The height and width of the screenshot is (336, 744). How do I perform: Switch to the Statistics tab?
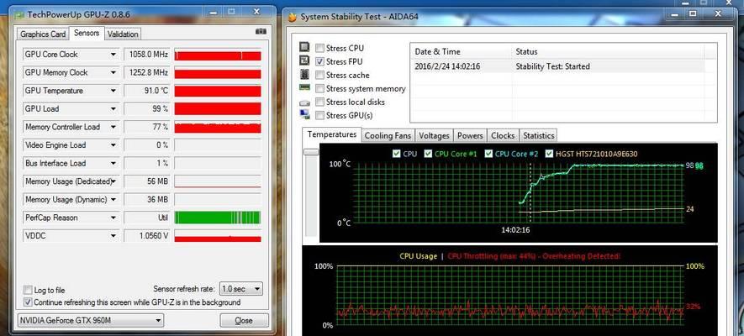[538, 135]
